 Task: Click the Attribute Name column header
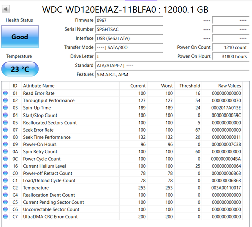(70, 86)
